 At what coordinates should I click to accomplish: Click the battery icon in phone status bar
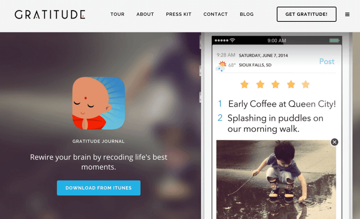click(x=334, y=41)
